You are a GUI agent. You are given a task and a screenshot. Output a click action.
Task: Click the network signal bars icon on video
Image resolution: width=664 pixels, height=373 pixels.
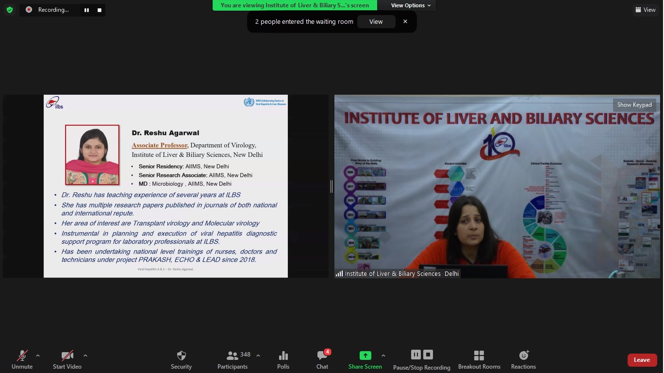[339, 274]
